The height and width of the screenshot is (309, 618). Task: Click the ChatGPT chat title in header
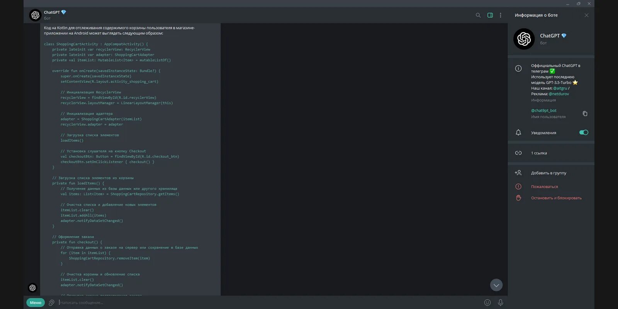pos(52,12)
